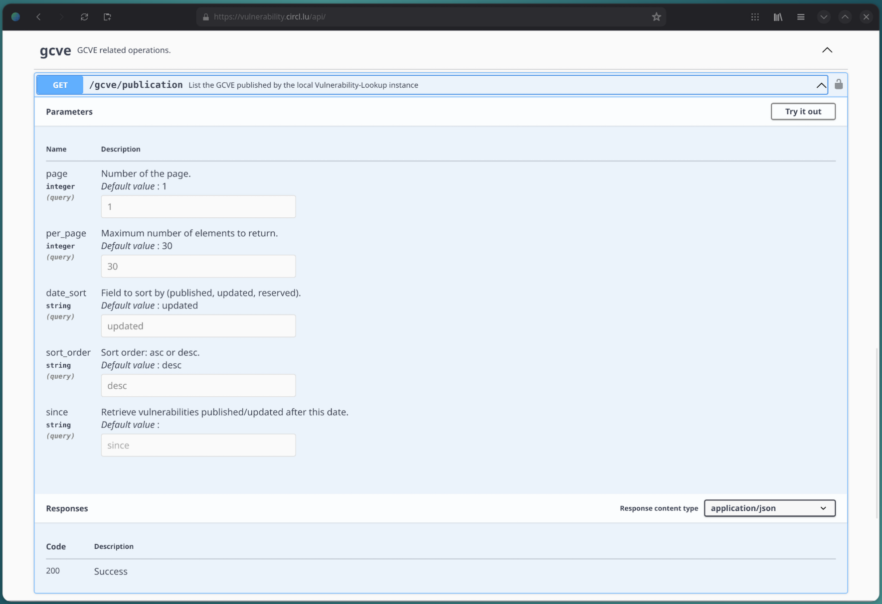Open the Response content type dropdown
This screenshot has width=882, height=604.
(x=769, y=508)
